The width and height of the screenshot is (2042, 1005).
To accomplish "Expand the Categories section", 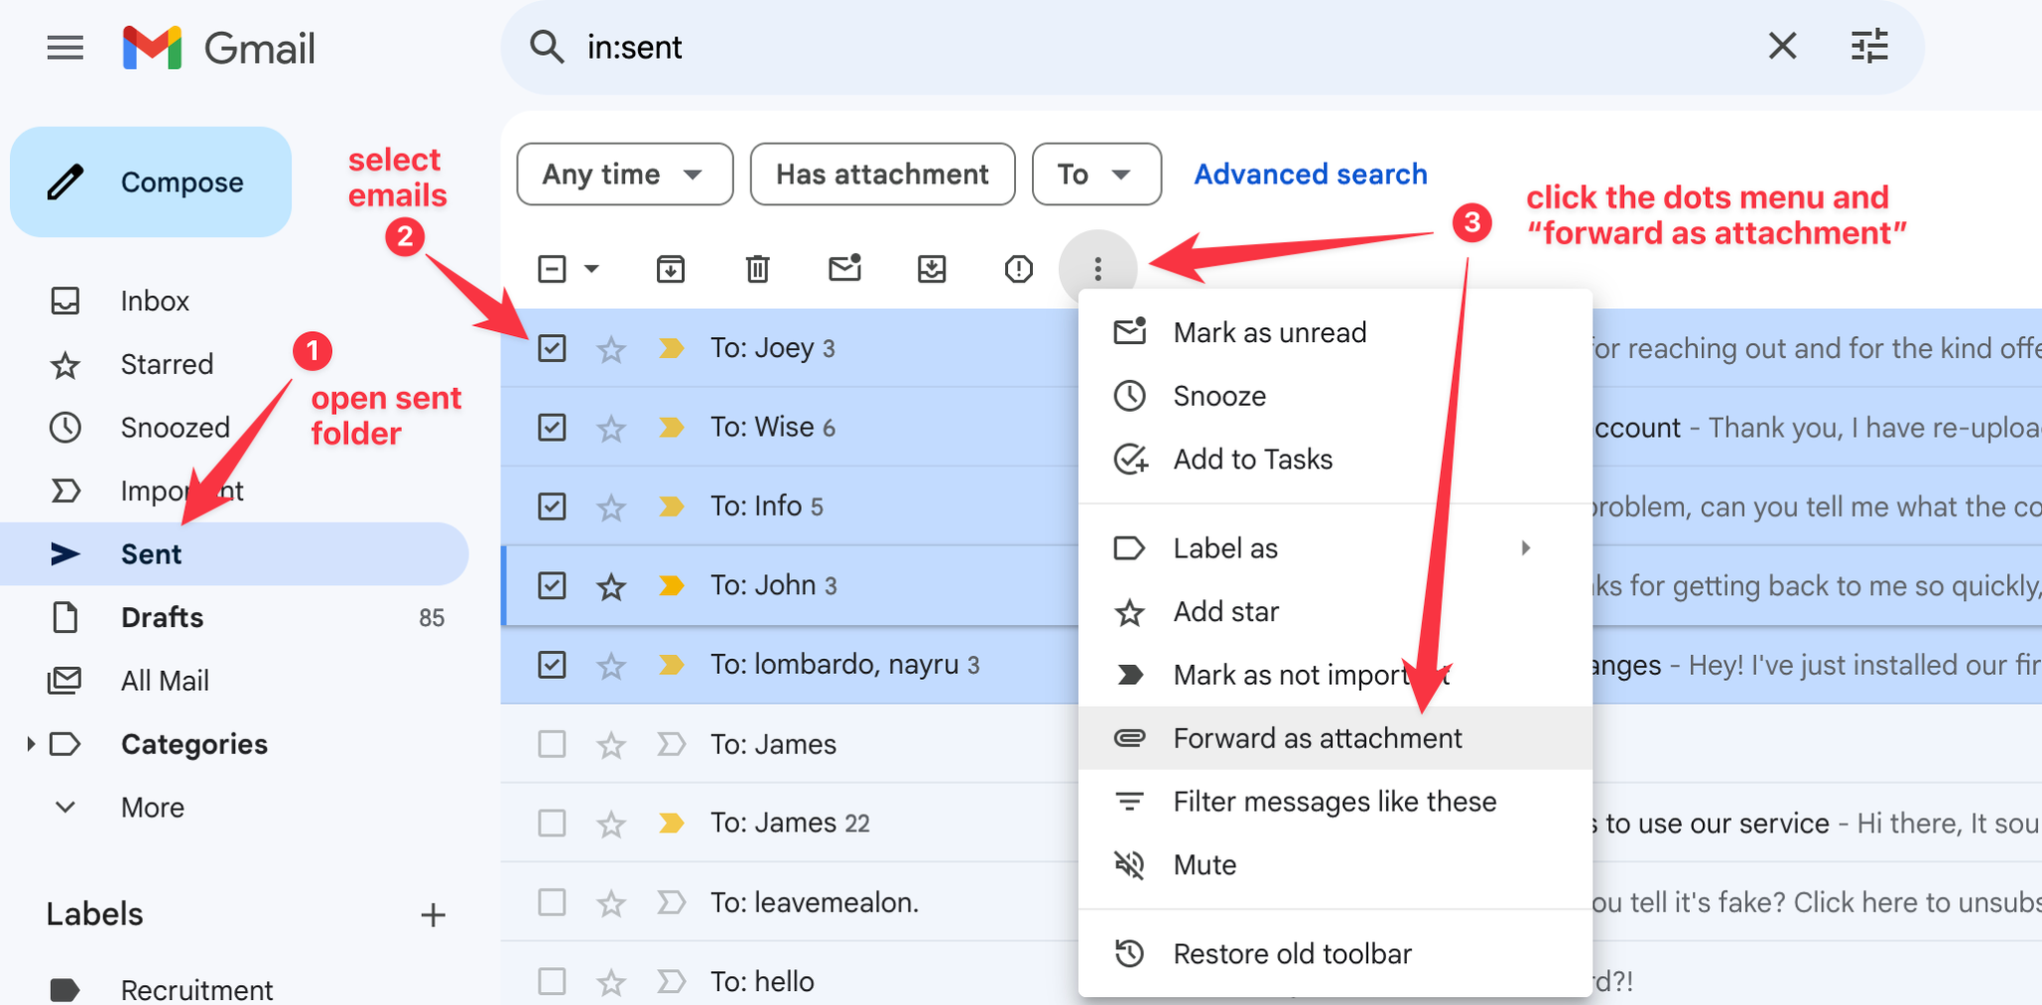I will coord(31,744).
